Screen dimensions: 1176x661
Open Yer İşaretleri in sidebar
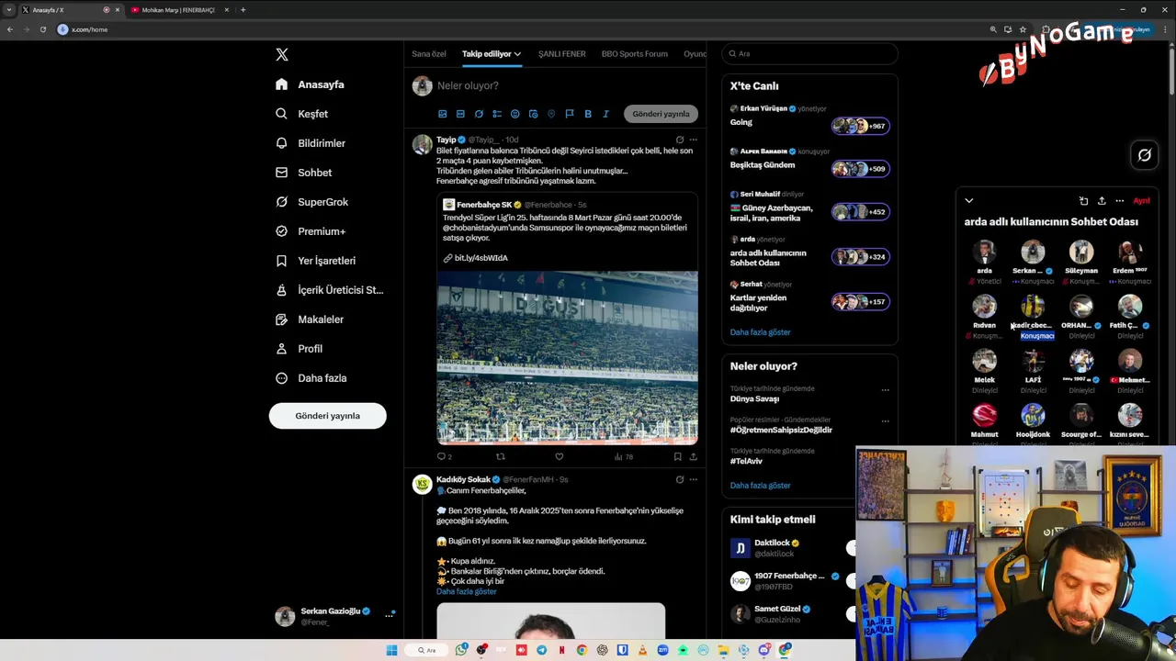[x=316, y=261]
